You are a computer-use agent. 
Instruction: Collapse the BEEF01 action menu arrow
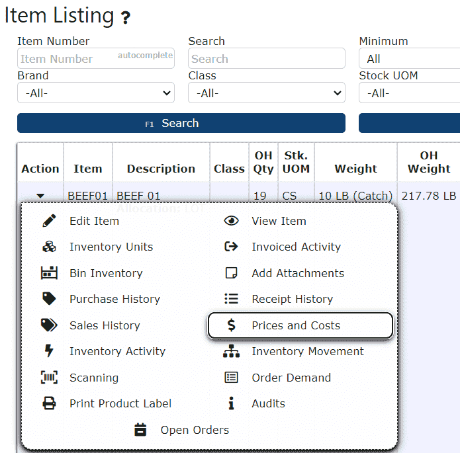click(40, 196)
